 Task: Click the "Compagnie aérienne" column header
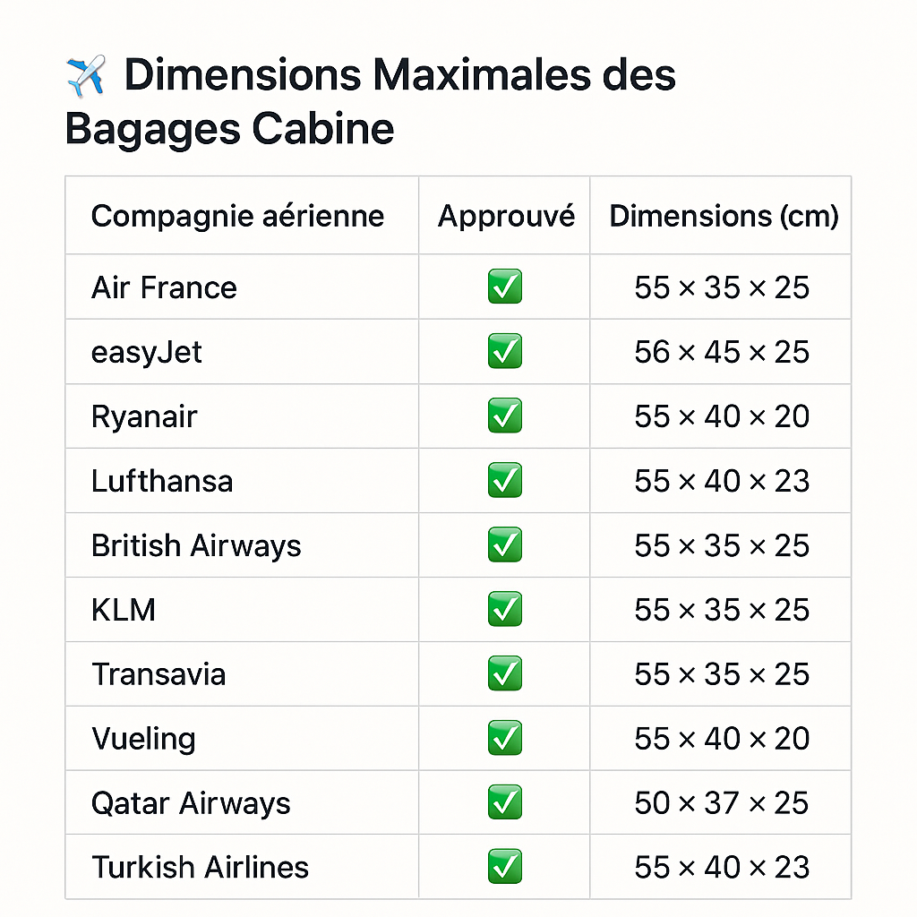click(237, 216)
